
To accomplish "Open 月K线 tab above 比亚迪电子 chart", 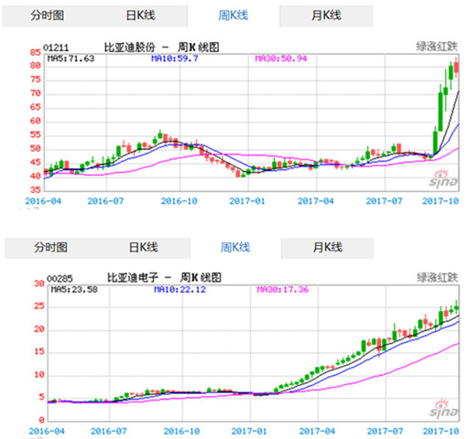I will coord(328,247).
